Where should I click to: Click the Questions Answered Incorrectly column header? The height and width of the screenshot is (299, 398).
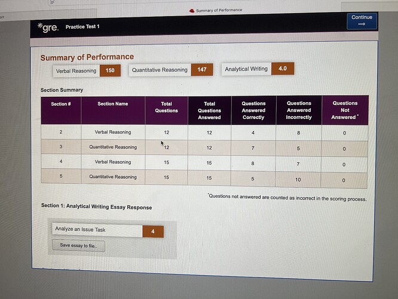coord(299,110)
